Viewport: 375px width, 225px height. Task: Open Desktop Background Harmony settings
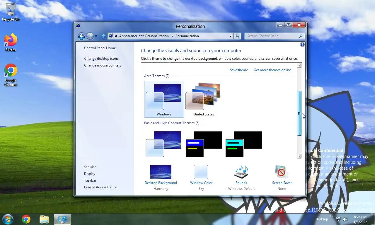coord(161,172)
